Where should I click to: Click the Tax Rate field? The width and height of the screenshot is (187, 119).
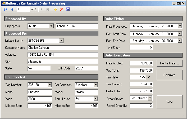(138, 77)
